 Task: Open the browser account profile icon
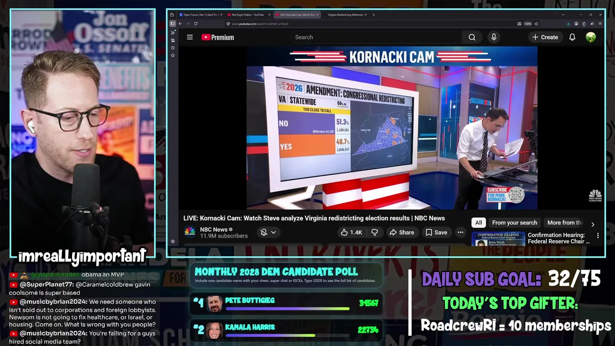click(576, 24)
